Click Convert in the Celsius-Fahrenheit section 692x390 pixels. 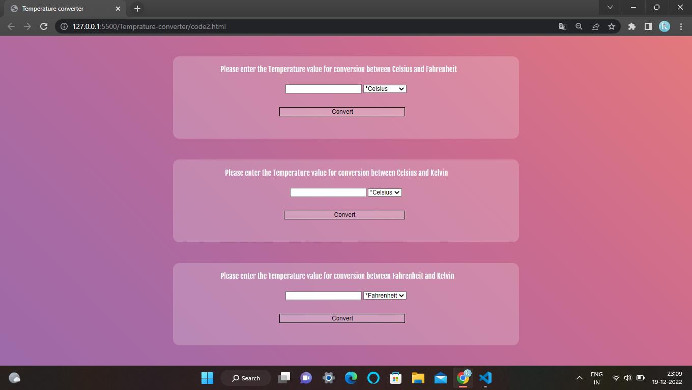click(x=341, y=112)
